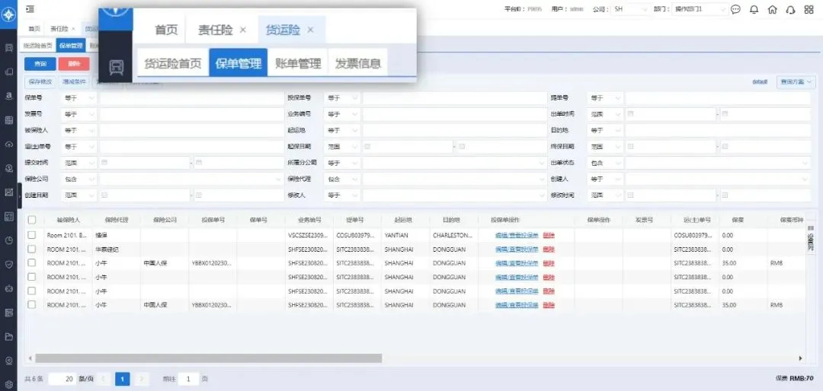Click the notification bell icon
The image size is (823, 391).
click(x=754, y=10)
